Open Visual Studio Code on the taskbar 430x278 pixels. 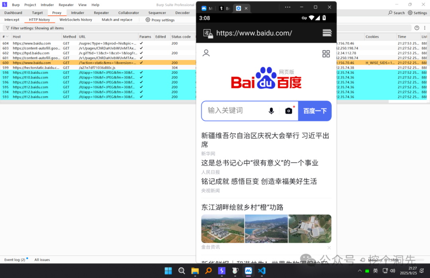coord(262,271)
